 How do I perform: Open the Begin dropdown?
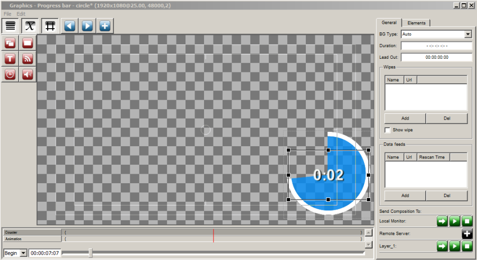(x=23, y=253)
